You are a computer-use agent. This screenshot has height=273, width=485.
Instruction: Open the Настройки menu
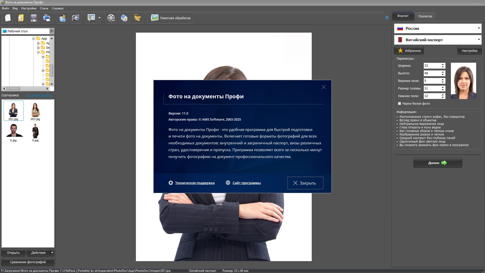(x=29, y=8)
